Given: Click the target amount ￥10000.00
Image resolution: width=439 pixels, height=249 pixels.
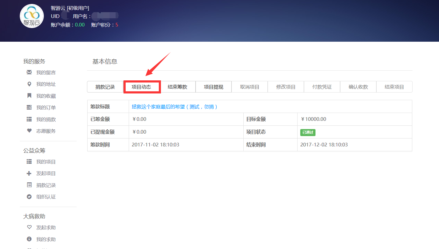Looking at the screenshot, I should click(313, 119).
